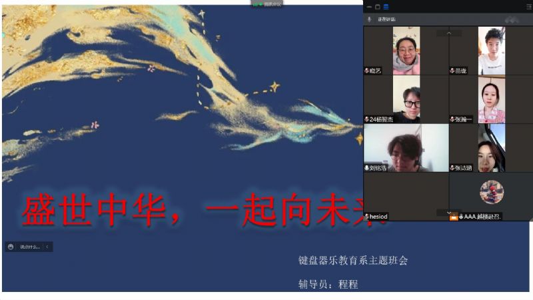Click the muted mic icon next to 苗珑

click(x=452, y=70)
